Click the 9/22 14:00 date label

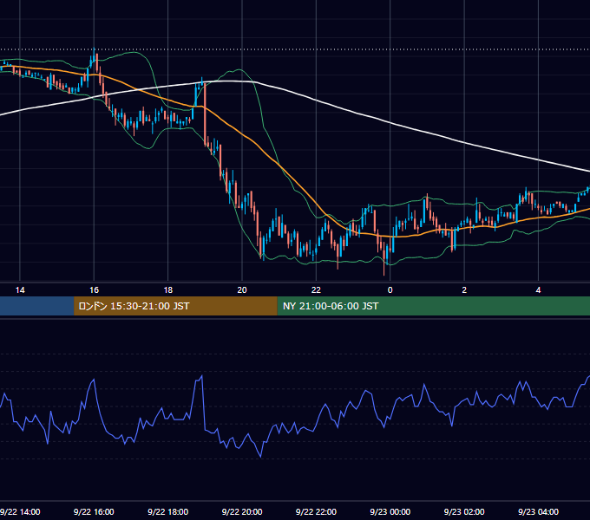(x=20, y=511)
